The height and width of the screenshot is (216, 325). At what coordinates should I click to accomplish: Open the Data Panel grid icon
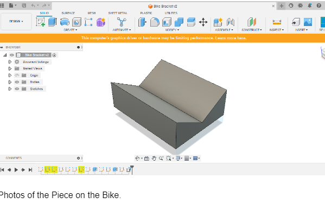pyautogui.click(x=2, y=5)
